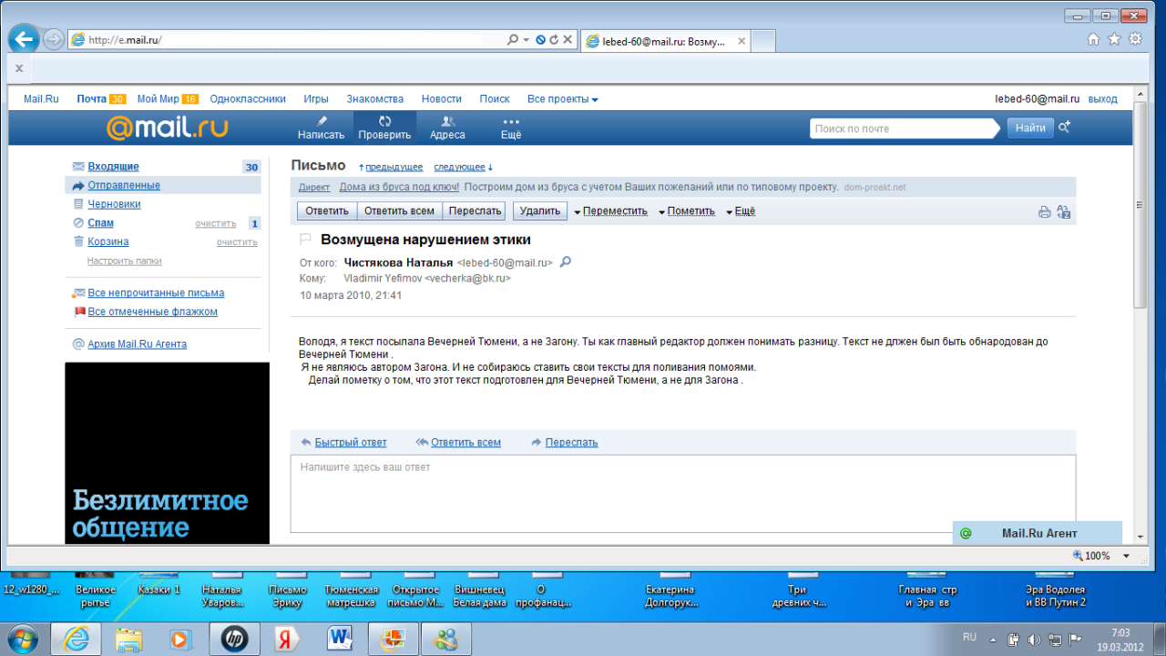Click the Найти search button

point(1030,128)
